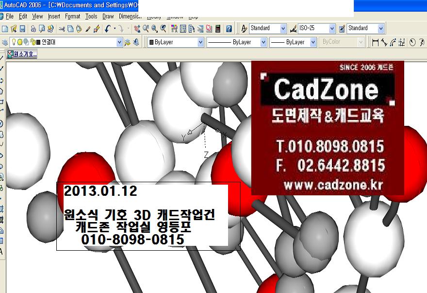This screenshot has width=427, height=293.
Task: Click the Zoom Previous icon
Action: 163,29
